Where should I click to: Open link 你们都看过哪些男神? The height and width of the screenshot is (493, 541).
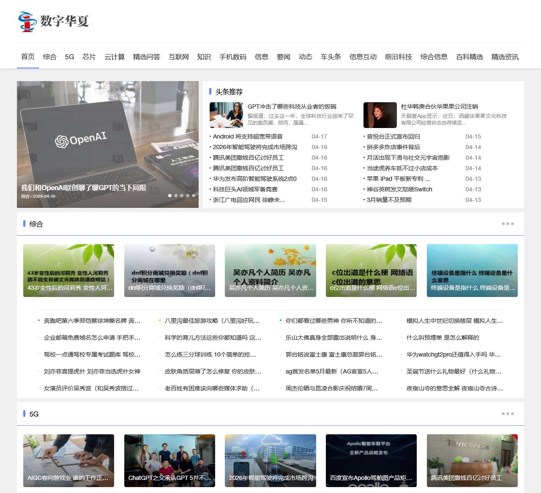334,321
